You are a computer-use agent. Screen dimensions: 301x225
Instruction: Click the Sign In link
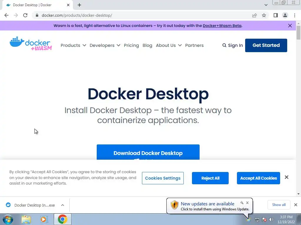[x=235, y=45]
